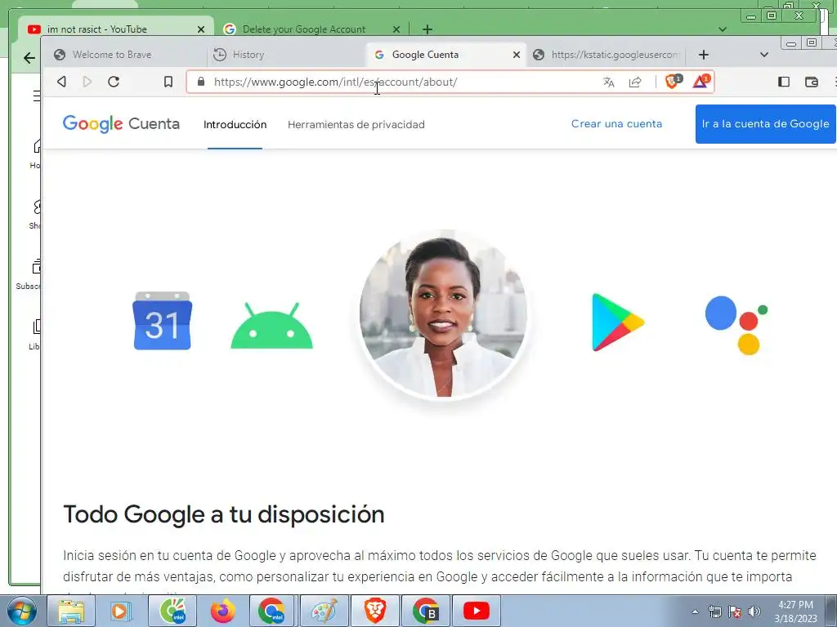Click the Google Play triangle icon
Viewport: 837px width, 627px height.
(x=618, y=322)
